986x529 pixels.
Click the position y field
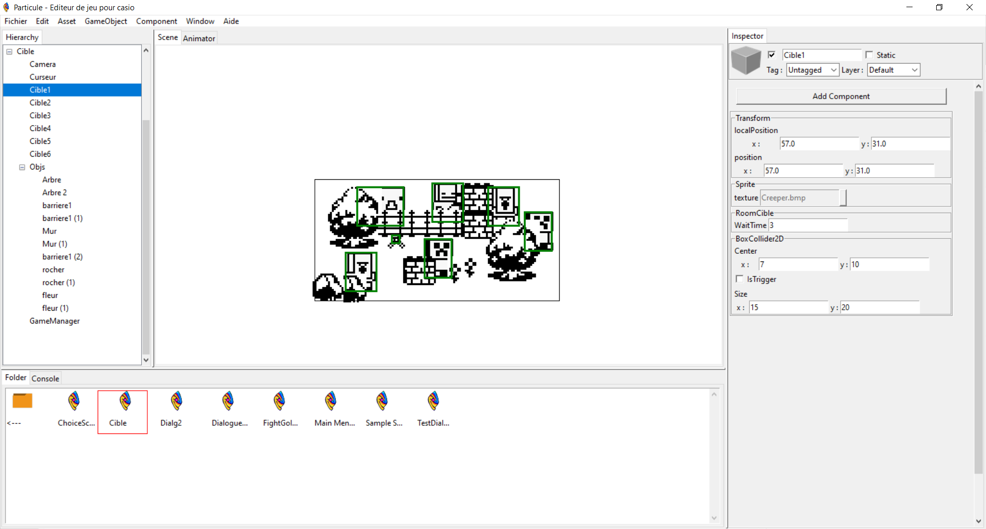(895, 171)
